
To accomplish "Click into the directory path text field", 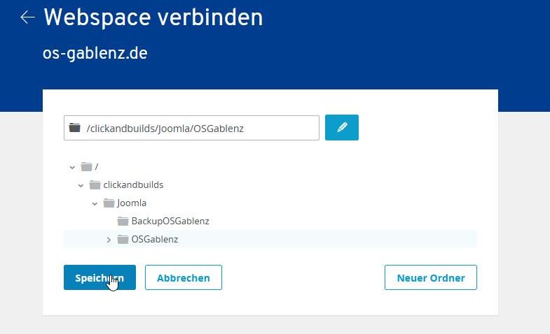I will pos(196,128).
